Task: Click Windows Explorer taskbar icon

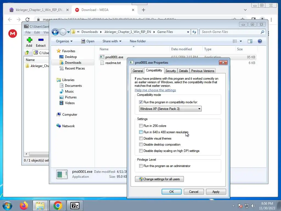Action: coord(40,206)
